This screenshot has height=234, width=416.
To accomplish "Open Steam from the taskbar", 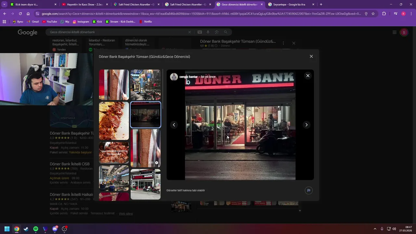I will point(26,229).
